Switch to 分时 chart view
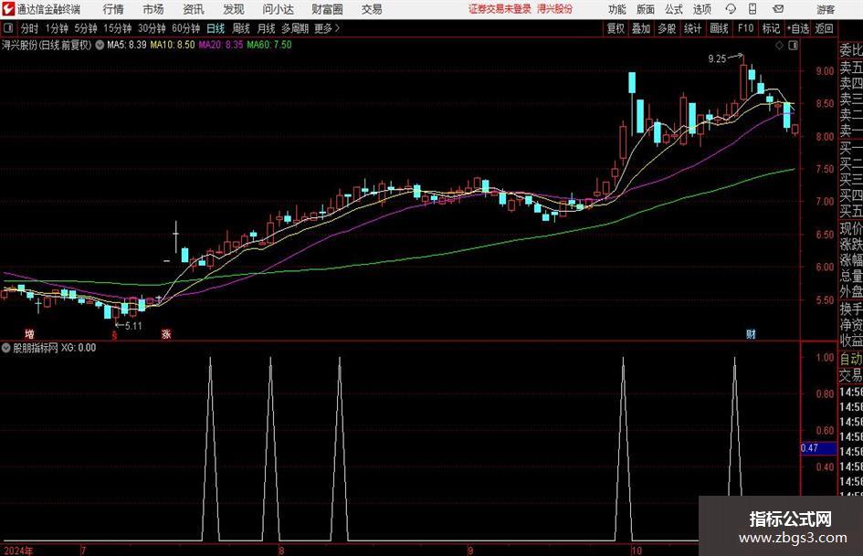The image size is (863, 556). click(x=29, y=28)
